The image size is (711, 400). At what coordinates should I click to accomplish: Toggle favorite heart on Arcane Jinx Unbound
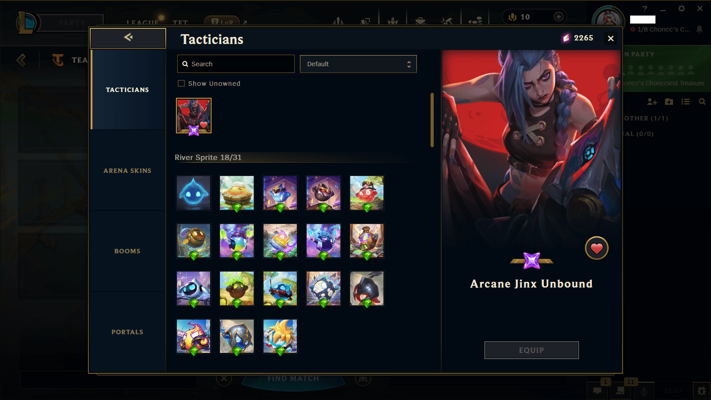[596, 248]
